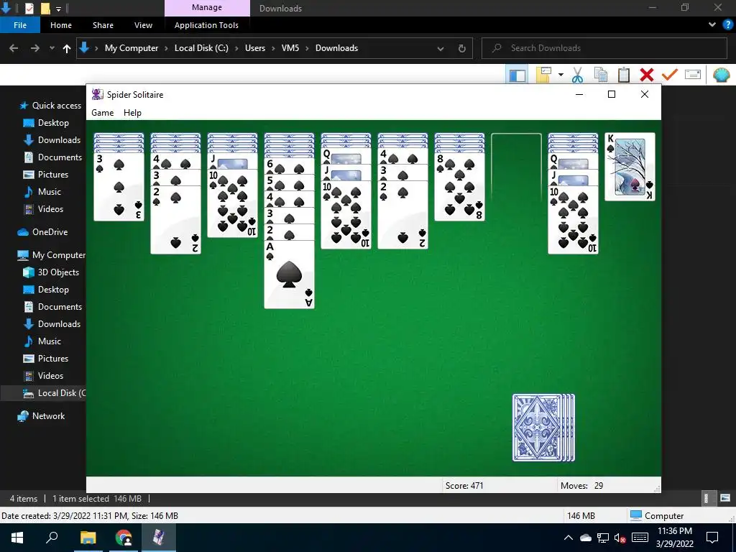Open the View ribbon tab

pos(143,25)
